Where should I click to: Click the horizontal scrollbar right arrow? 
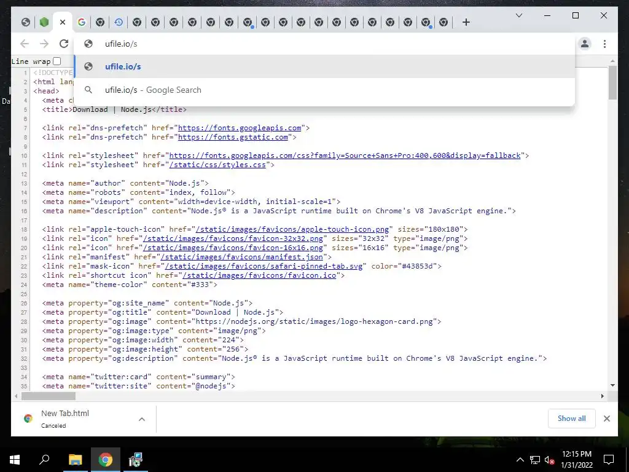pos(602,396)
